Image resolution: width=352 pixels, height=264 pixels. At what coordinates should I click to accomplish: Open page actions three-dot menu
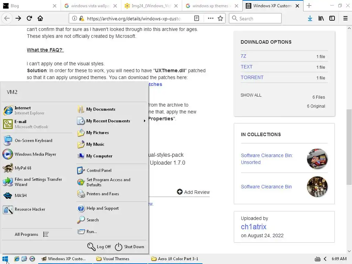click(x=211, y=19)
